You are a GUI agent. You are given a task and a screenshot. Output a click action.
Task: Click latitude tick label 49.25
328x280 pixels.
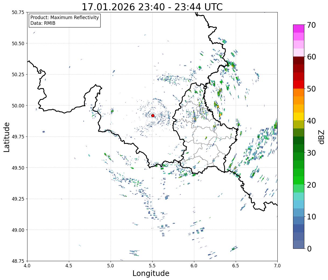18,199
